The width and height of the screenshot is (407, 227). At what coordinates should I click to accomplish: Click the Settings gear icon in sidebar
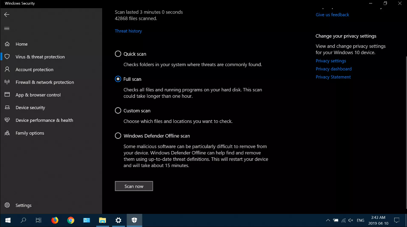click(x=7, y=205)
